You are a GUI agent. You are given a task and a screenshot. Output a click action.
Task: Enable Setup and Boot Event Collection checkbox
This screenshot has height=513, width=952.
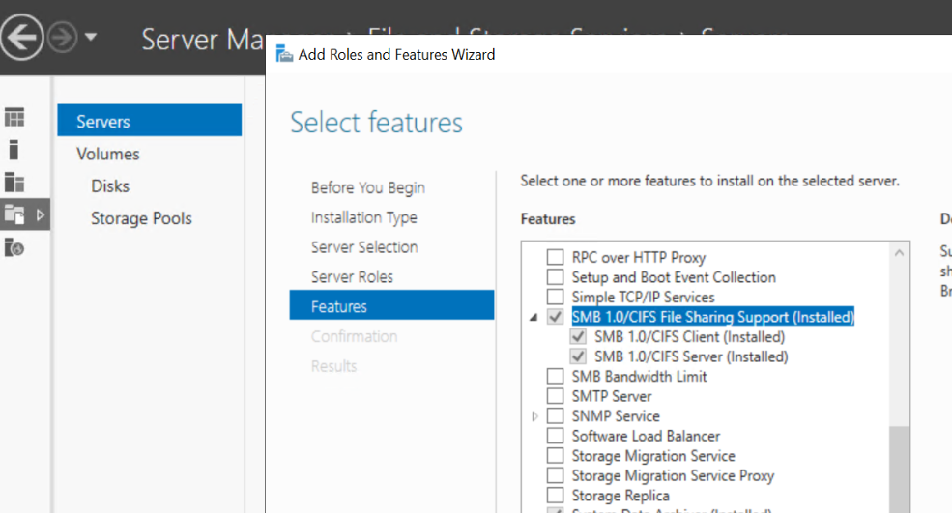point(555,277)
